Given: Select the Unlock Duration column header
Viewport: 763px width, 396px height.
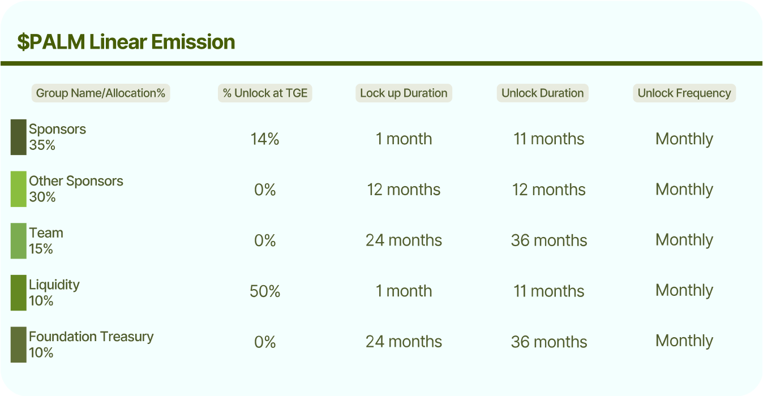Looking at the screenshot, I should 542,93.
